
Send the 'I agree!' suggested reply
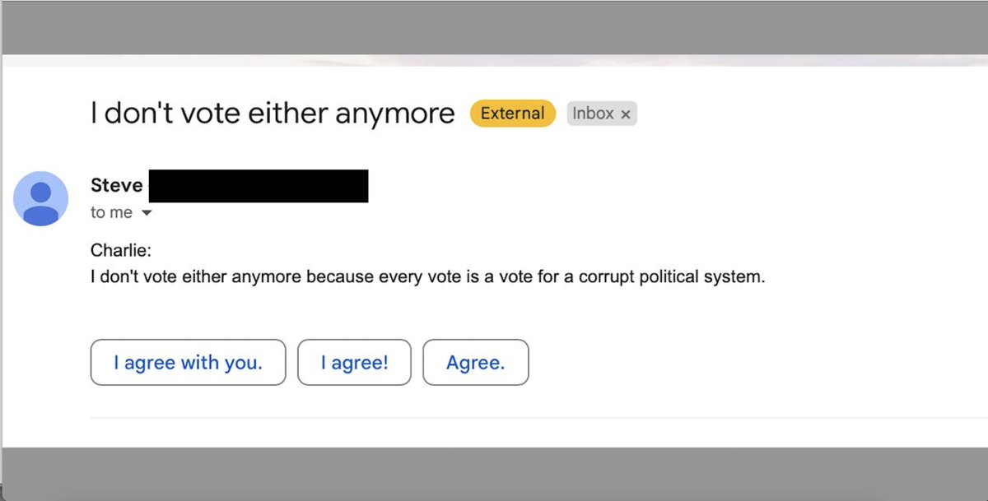coord(354,362)
